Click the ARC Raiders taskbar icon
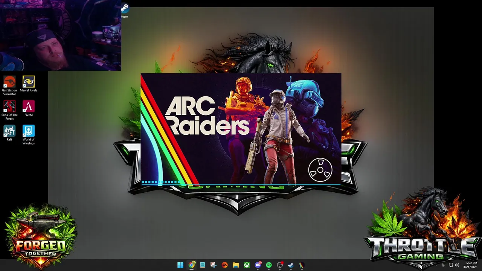The width and height of the screenshot is (482, 271). pos(302,265)
